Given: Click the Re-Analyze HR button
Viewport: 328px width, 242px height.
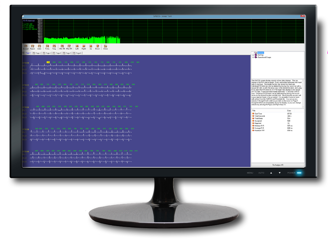Looking at the screenshot, I should click(x=278, y=164).
